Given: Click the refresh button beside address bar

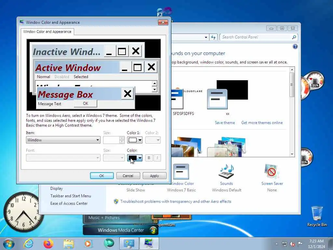Looking at the screenshot, I should point(213,37).
